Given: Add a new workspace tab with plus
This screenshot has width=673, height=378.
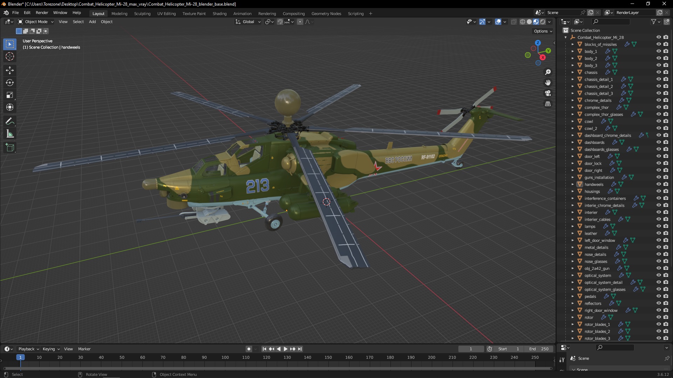Looking at the screenshot, I should (x=371, y=14).
